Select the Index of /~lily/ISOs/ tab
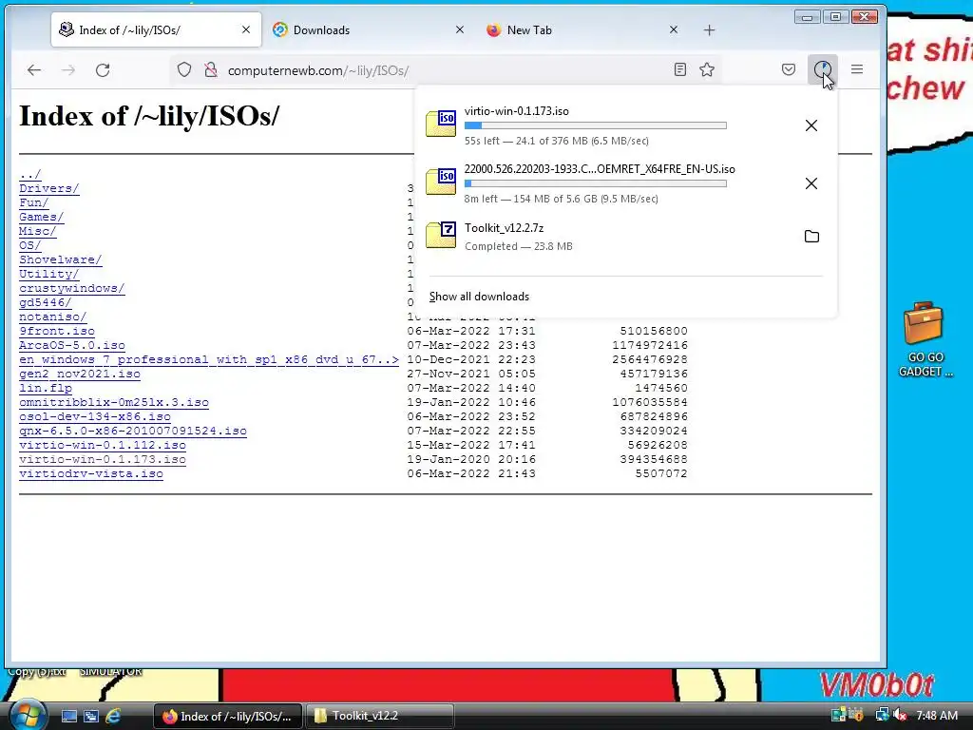The image size is (973, 730). pyautogui.click(x=157, y=29)
